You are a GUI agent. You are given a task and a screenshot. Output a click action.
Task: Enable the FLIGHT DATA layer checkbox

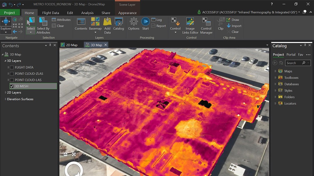coord(12,67)
